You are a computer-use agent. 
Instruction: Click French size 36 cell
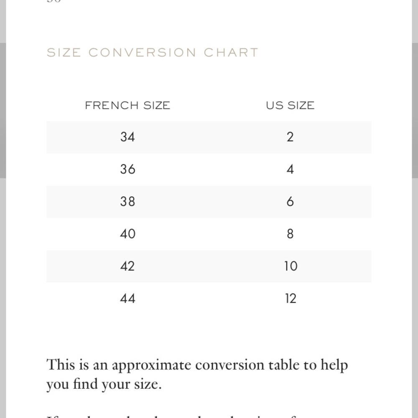click(x=127, y=169)
